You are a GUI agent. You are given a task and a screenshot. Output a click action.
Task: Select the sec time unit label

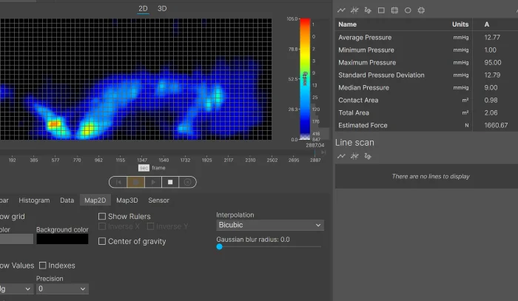pos(144,168)
